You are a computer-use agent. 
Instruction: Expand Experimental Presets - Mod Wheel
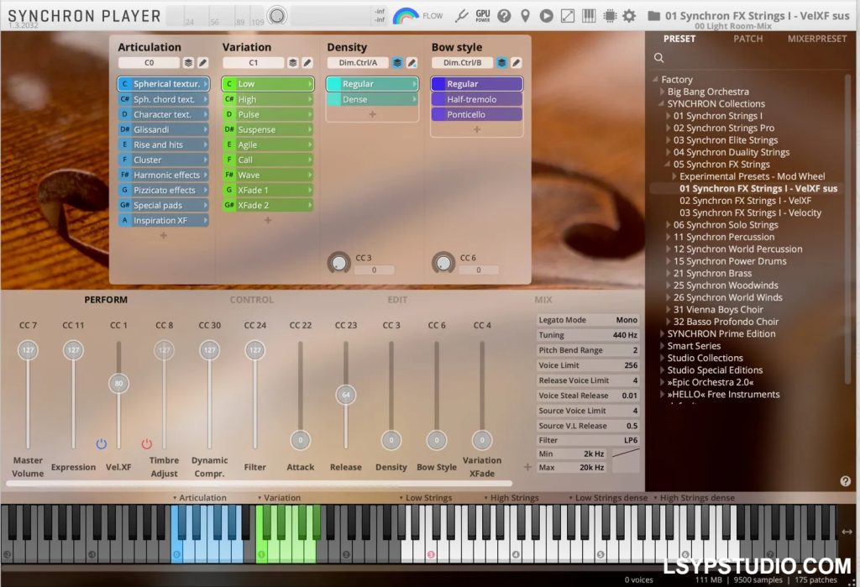pos(674,176)
